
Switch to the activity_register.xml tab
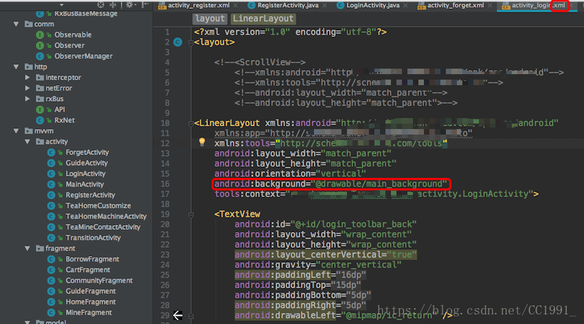(x=198, y=5)
